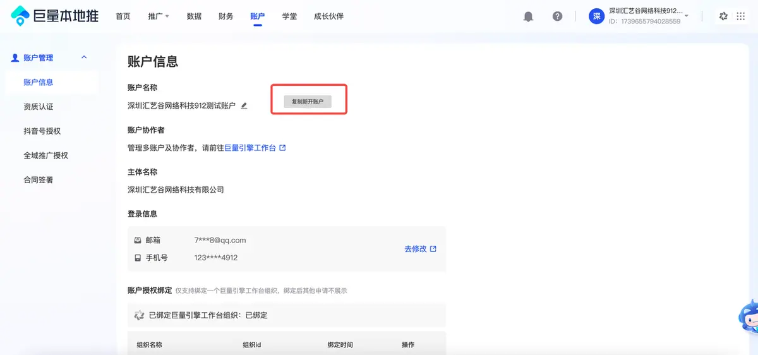Image resolution: width=758 pixels, height=355 pixels.
Task: Open the notification bell
Action: coord(528,16)
